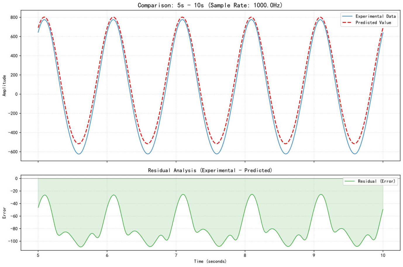Viewport: 403px width, 267px height.
Task: Select the 'Experimental Data' legend label
Action: point(376,16)
